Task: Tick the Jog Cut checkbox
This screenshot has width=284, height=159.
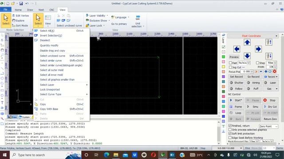Action: click(230, 67)
